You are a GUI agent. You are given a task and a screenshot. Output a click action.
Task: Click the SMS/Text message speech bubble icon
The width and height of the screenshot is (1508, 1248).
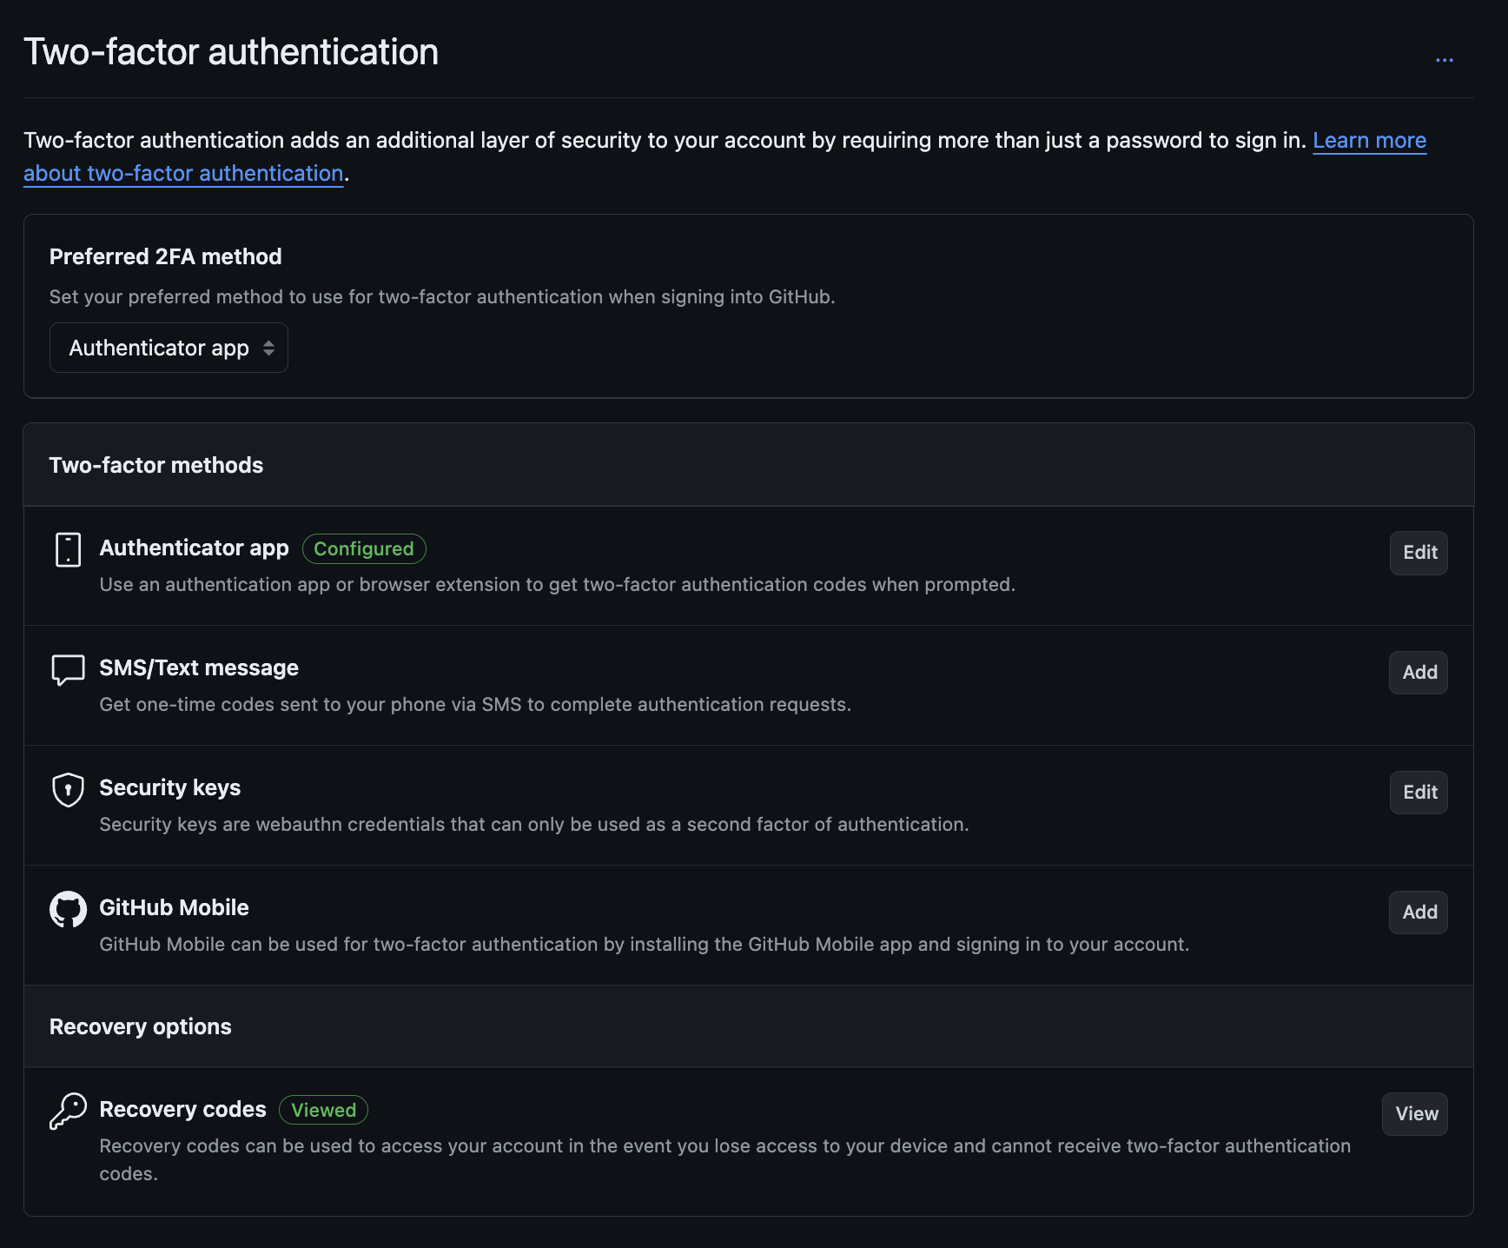pos(68,670)
